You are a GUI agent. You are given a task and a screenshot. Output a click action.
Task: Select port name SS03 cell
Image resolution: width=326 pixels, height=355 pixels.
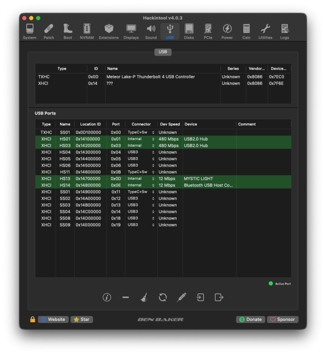tap(65, 205)
